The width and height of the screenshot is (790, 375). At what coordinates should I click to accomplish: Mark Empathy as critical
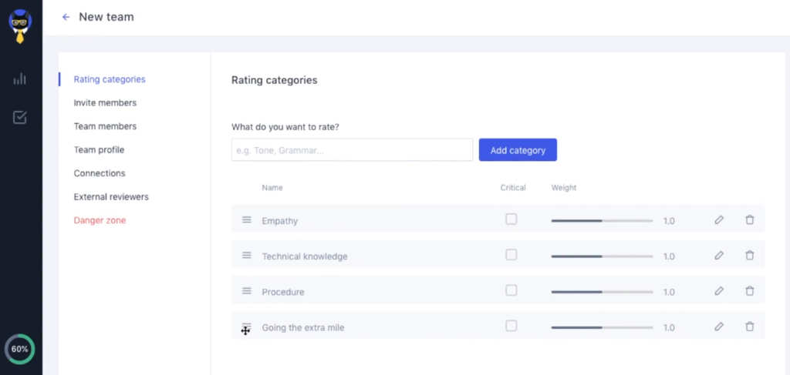[x=511, y=219]
